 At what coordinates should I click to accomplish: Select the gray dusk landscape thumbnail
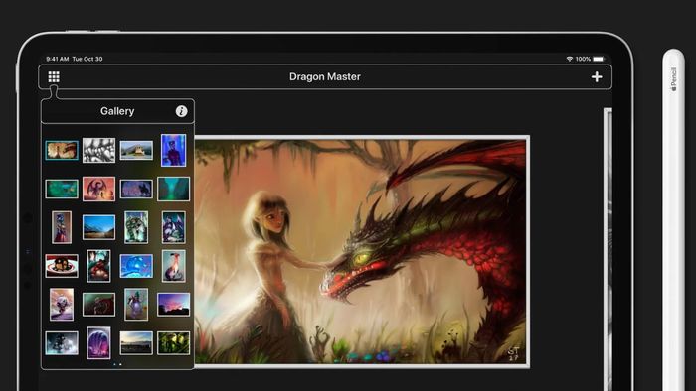tap(136, 343)
